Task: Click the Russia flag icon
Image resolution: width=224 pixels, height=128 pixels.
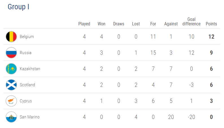Action: coord(11,53)
